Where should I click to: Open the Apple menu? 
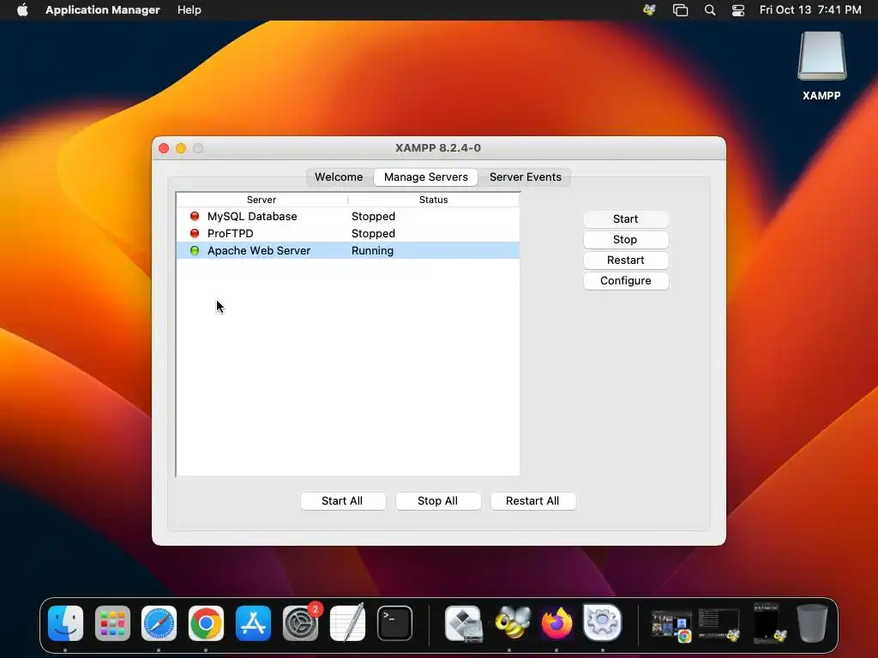[x=22, y=9]
